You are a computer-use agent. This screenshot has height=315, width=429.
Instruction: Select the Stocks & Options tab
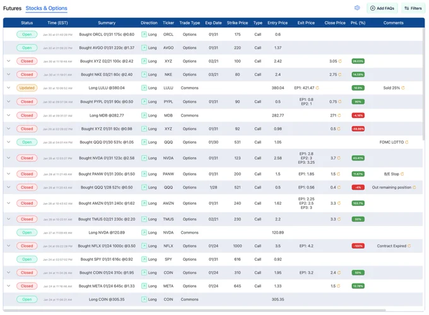click(x=46, y=8)
